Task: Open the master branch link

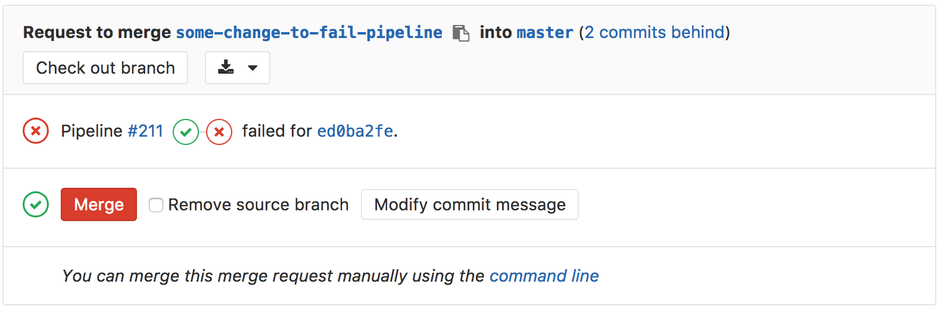Action: point(545,32)
